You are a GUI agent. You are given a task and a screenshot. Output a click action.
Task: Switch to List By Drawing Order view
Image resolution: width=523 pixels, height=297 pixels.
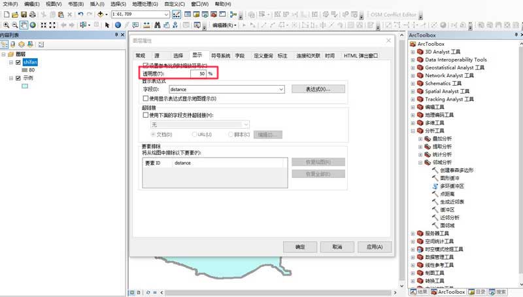tap(4, 44)
